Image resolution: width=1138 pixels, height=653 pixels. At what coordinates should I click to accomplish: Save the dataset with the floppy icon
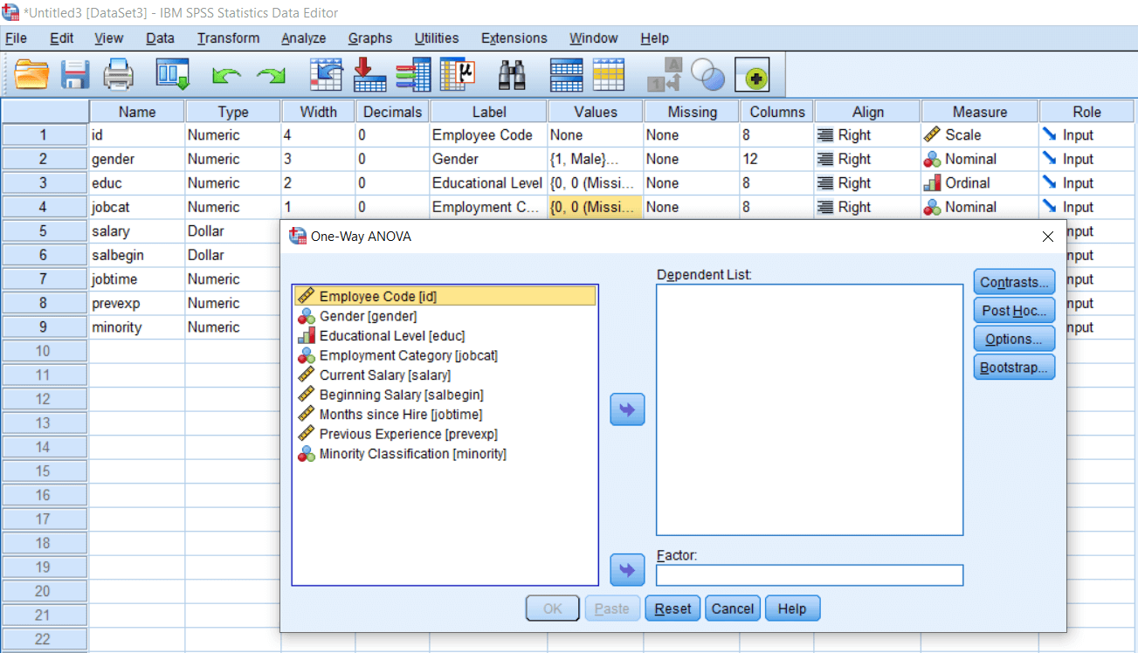[75, 75]
